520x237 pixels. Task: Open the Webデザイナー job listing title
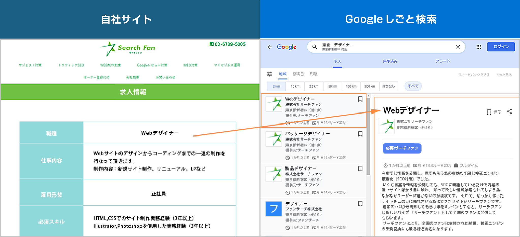[x=300, y=99]
